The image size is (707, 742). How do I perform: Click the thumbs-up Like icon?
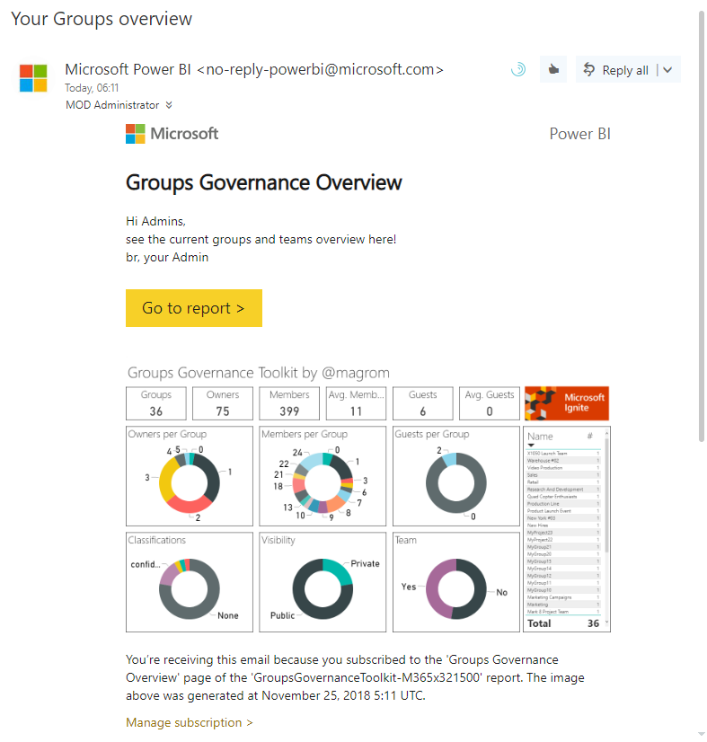553,69
